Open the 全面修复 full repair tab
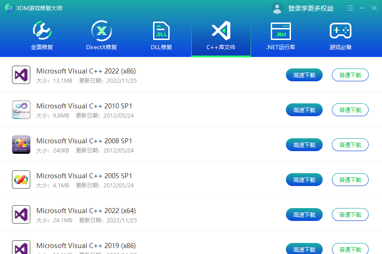 click(42, 36)
